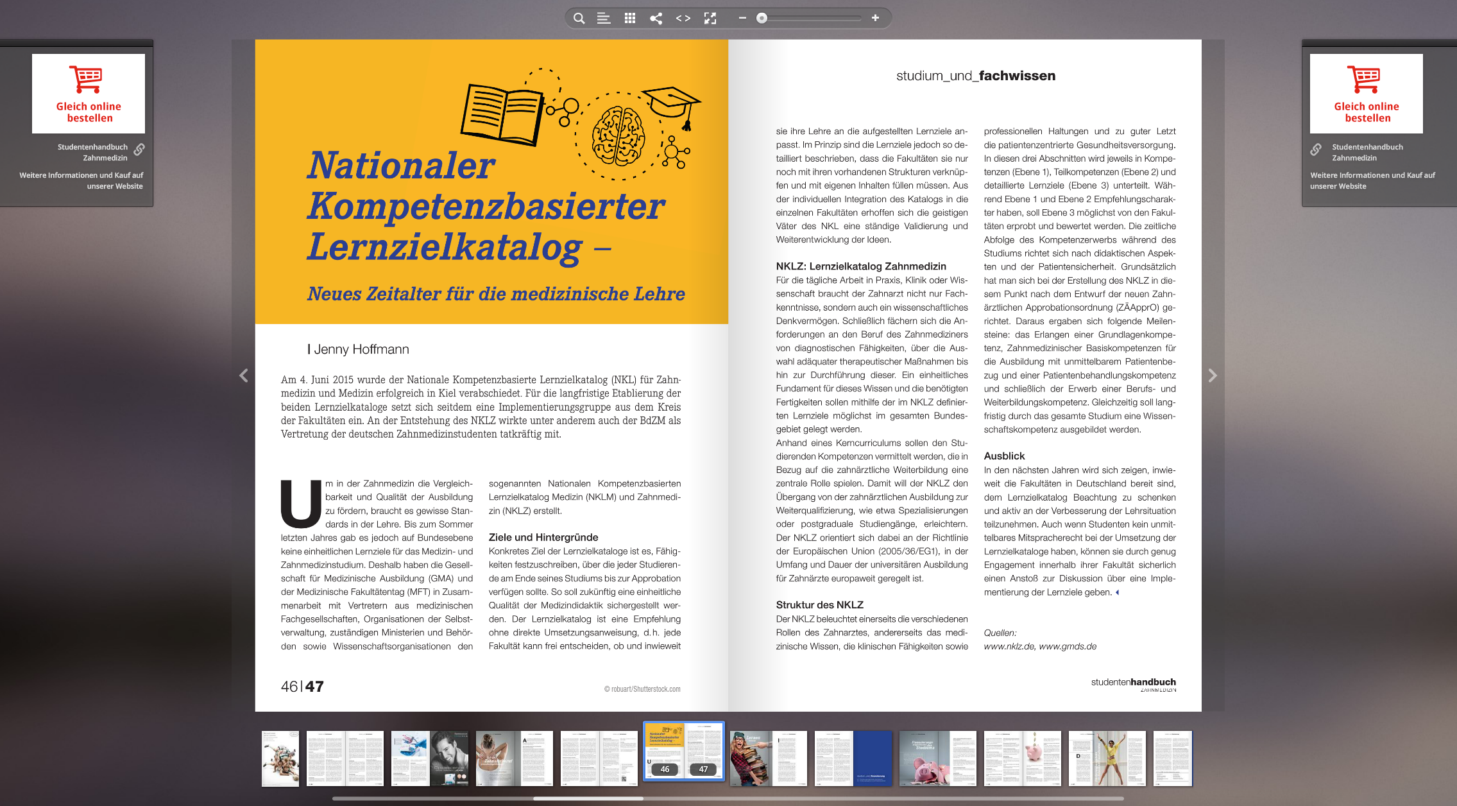Viewport: 1457px width, 806px height.
Task: Open the first thumbnail in the strip
Action: (280, 759)
